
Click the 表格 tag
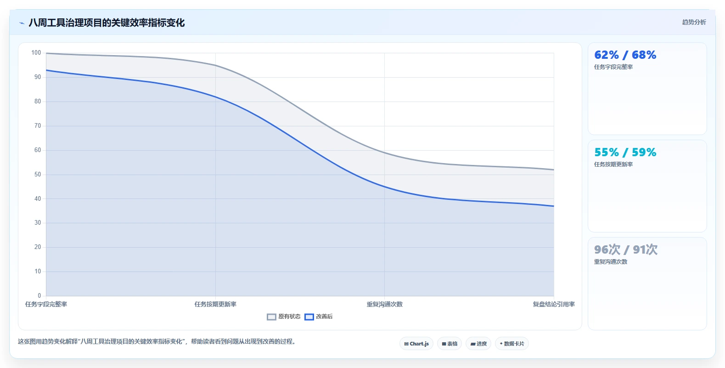(450, 344)
